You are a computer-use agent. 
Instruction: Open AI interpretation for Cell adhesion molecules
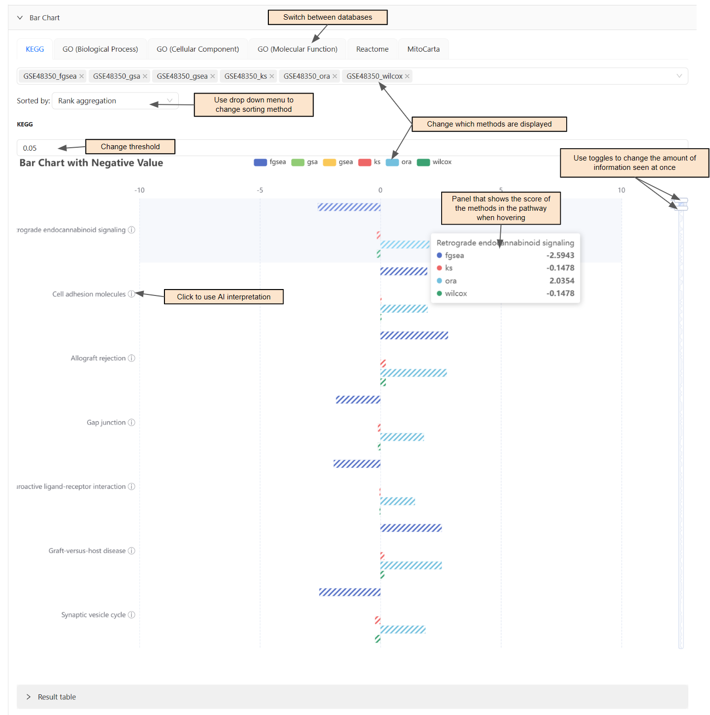(131, 293)
